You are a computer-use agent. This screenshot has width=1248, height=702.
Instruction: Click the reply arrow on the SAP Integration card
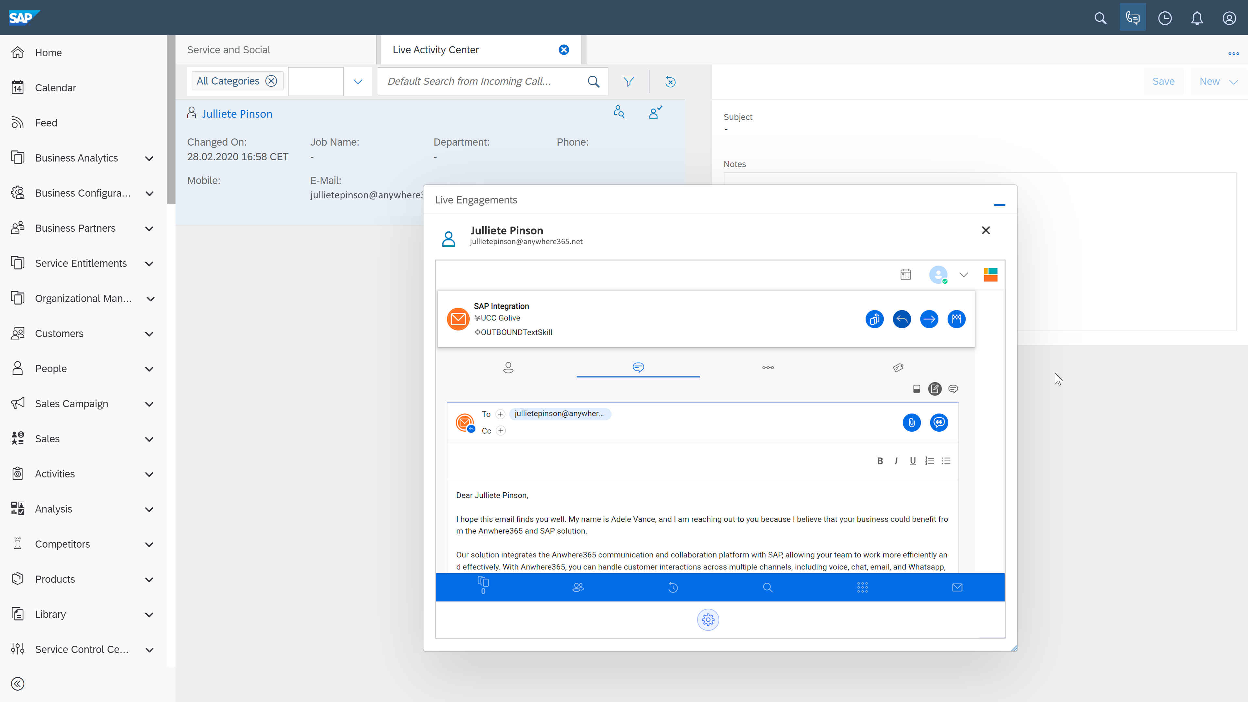[902, 319]
